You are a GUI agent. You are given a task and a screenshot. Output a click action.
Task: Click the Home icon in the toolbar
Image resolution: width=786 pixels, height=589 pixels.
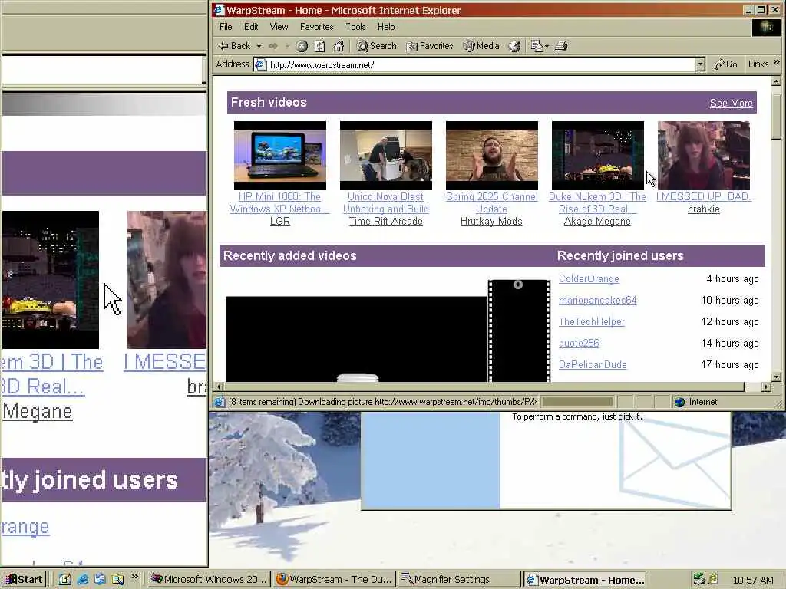(339, 46)
